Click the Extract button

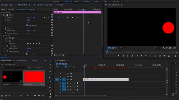[160, 56]
